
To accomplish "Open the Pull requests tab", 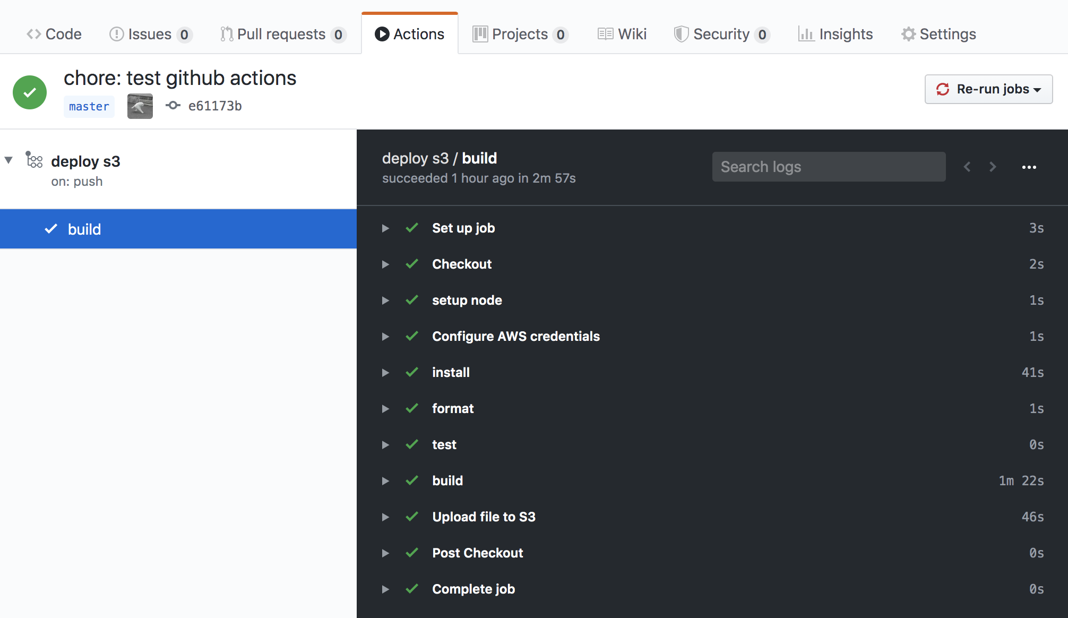I will 283,34.
